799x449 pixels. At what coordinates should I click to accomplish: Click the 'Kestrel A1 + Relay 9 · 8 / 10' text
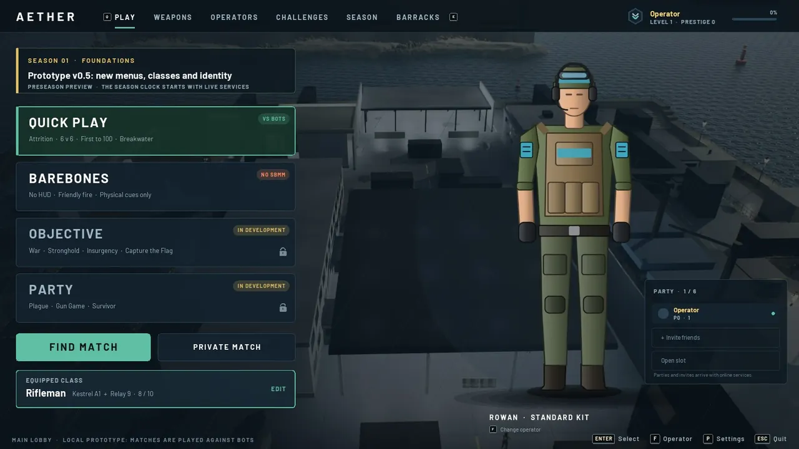(x=113, y=394)
